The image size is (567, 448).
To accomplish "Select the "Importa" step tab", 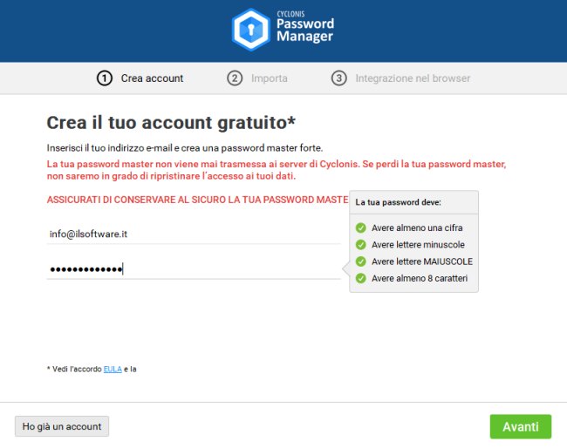I will click(269, 78).
